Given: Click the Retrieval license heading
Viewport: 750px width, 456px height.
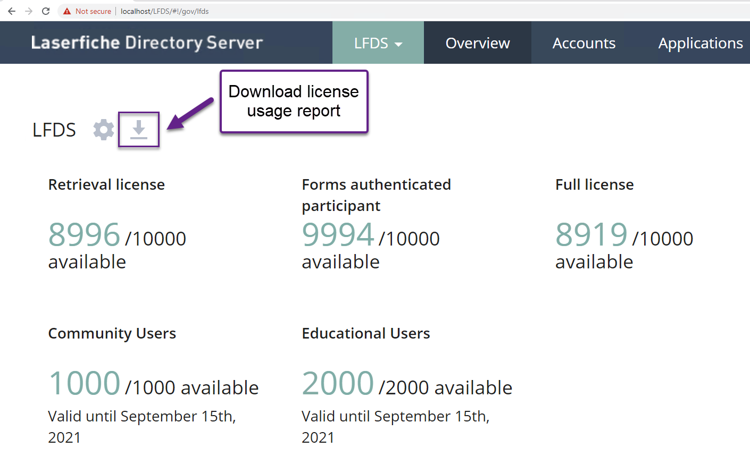Looking at the screenshot, I should coord(106,184).
